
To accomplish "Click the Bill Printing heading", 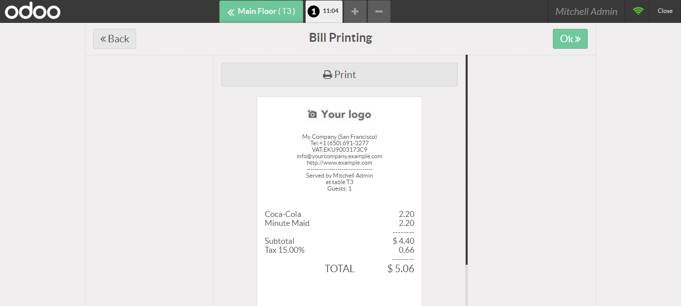I will pos(340,38).
